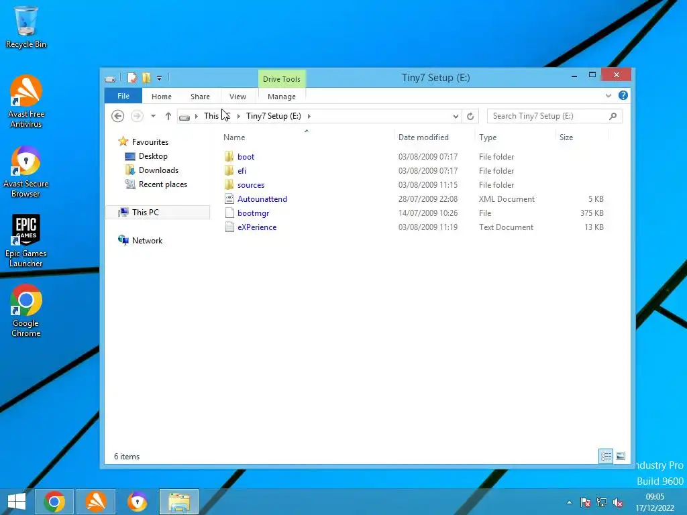Screen dimensions: 687x515
Task: Switch to the Home ribbon tab
Action: click(162, 97)
